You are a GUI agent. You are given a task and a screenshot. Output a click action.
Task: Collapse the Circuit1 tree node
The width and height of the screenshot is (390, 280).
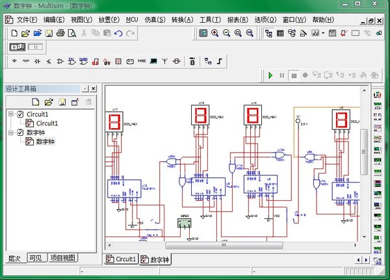coord(11,114)
